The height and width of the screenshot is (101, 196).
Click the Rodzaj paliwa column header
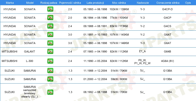pyautogui.click(x=49, y=3)
